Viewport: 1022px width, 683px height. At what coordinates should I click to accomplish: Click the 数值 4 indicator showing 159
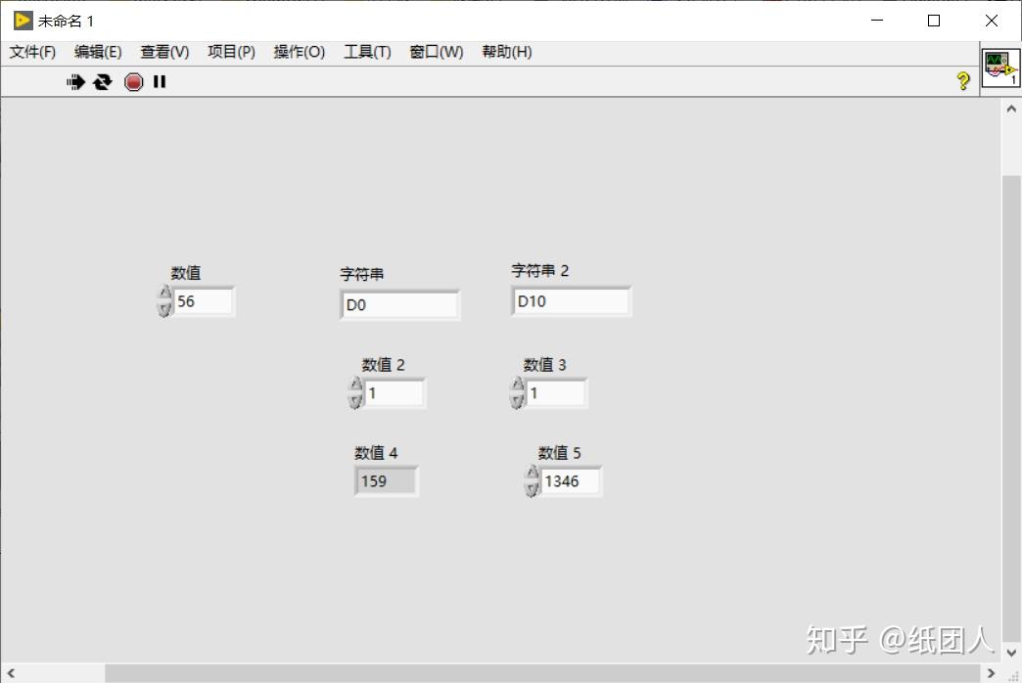coord(385,480)
